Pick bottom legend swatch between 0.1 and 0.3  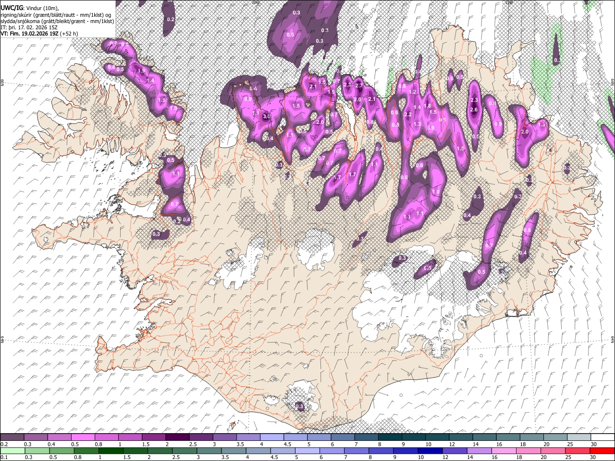[x=12, y=450]
